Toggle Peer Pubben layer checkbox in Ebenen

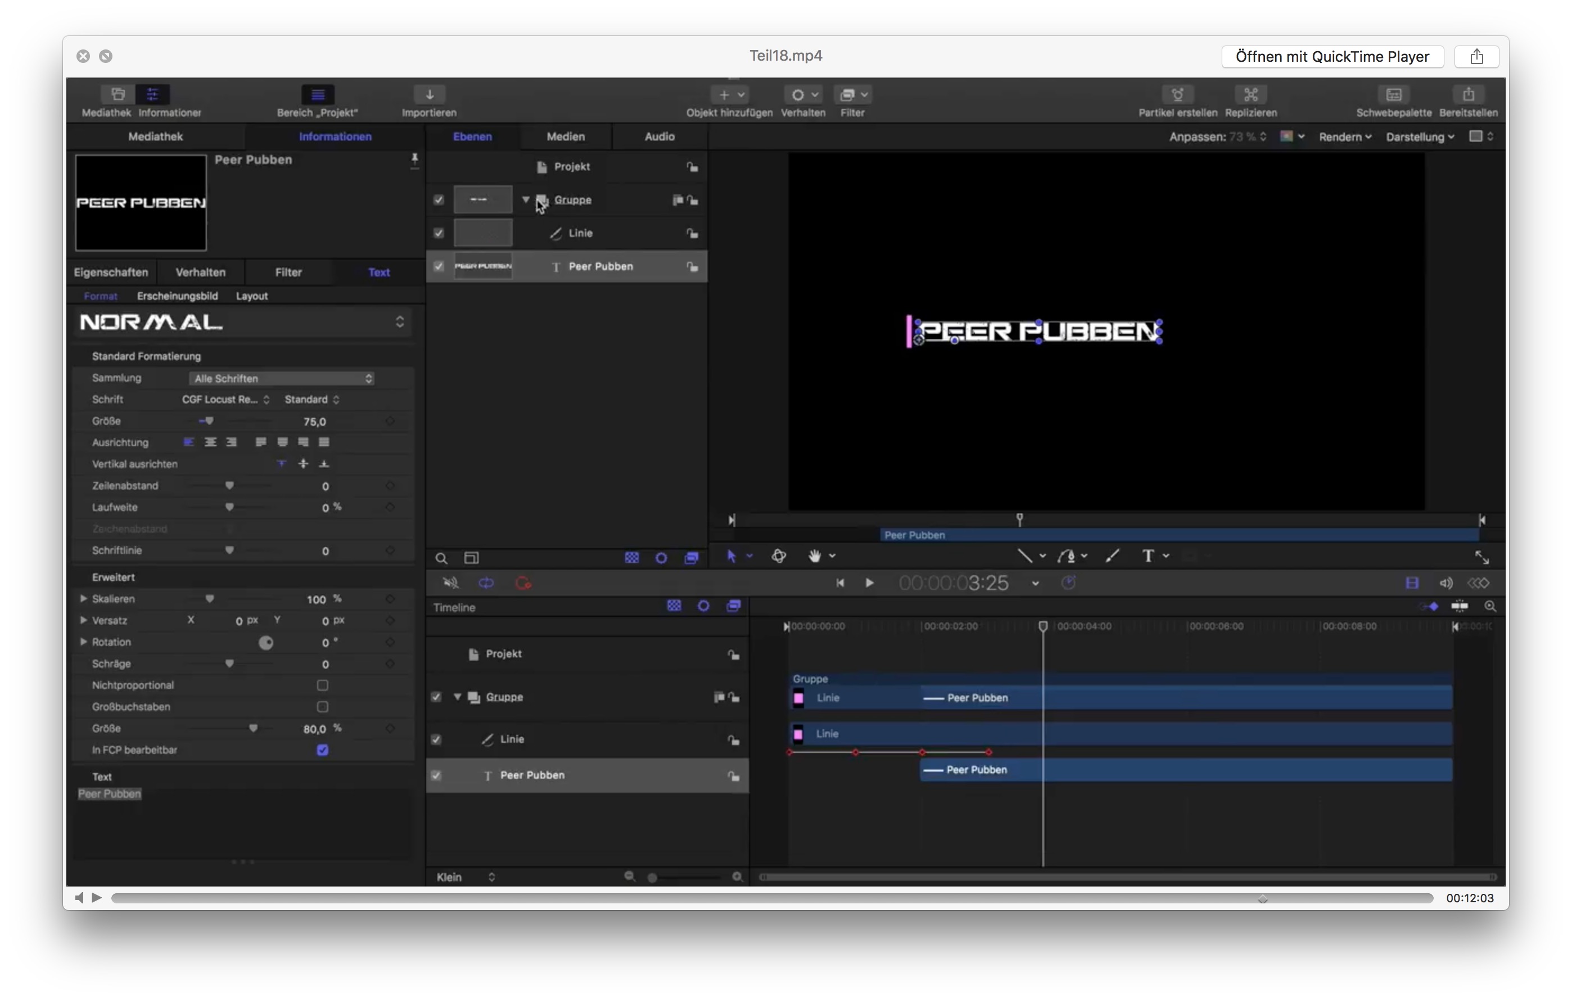[439, 266]
